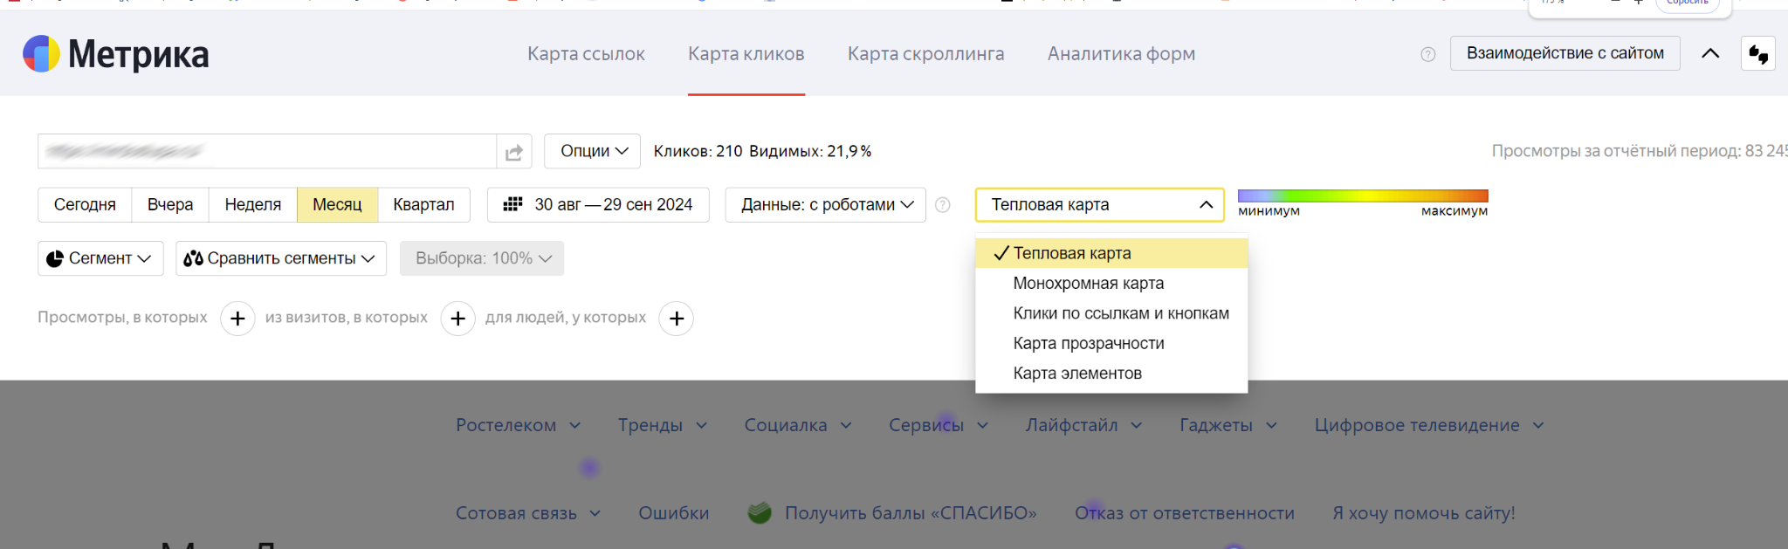The height and width of the screenshot is (549, 1788).
Task: Expand the Сегмент dropdown
Action: tap(100, 258)
